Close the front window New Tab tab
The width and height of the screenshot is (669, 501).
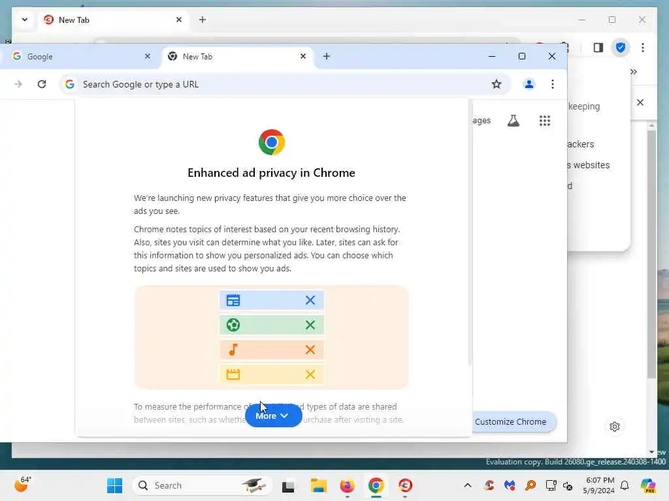[303, 56]
